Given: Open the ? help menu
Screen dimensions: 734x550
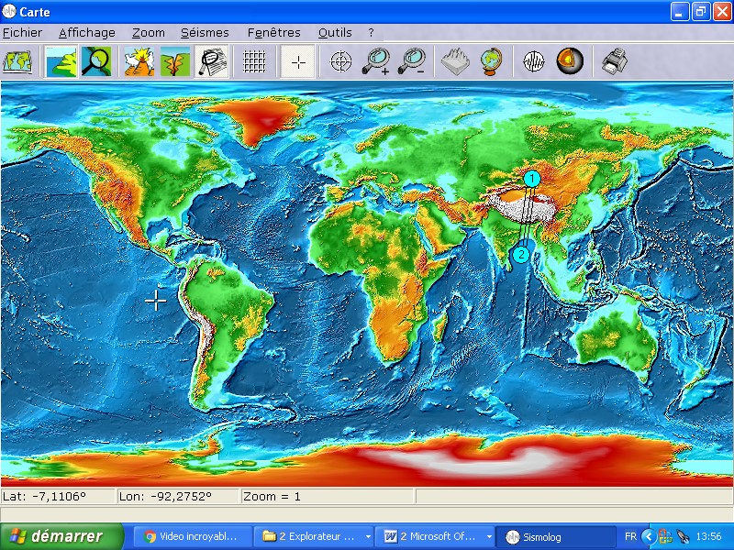Looking at the screenshot, I should tap(372, 33).
